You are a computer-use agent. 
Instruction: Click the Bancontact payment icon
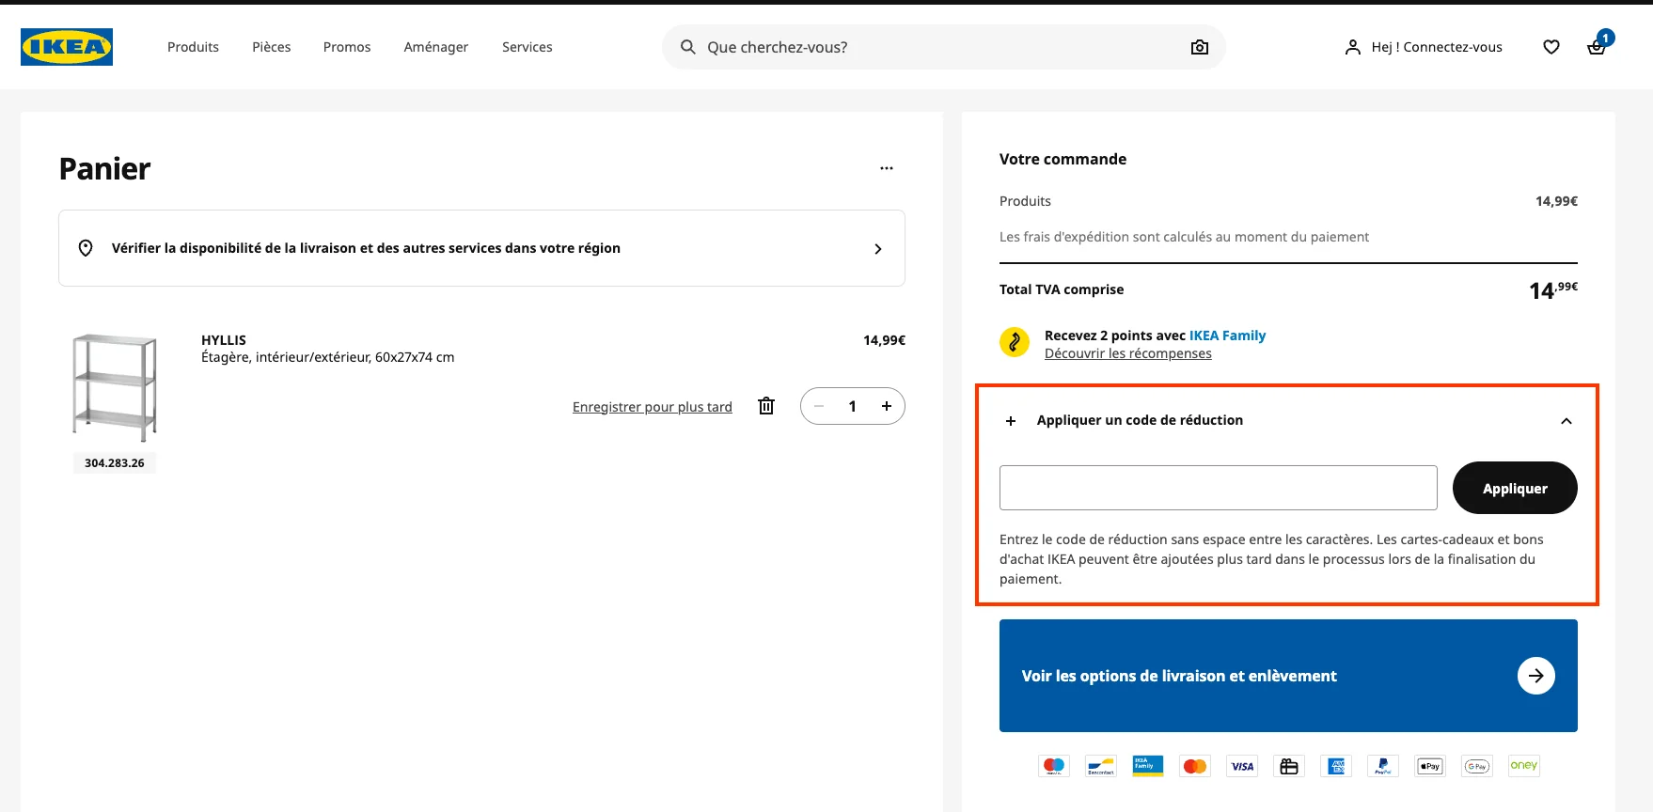point(1101,766)
